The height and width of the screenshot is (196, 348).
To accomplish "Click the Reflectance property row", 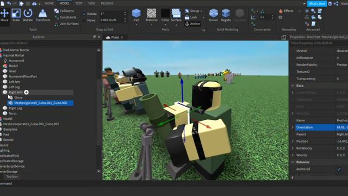I will click(319, 58).
